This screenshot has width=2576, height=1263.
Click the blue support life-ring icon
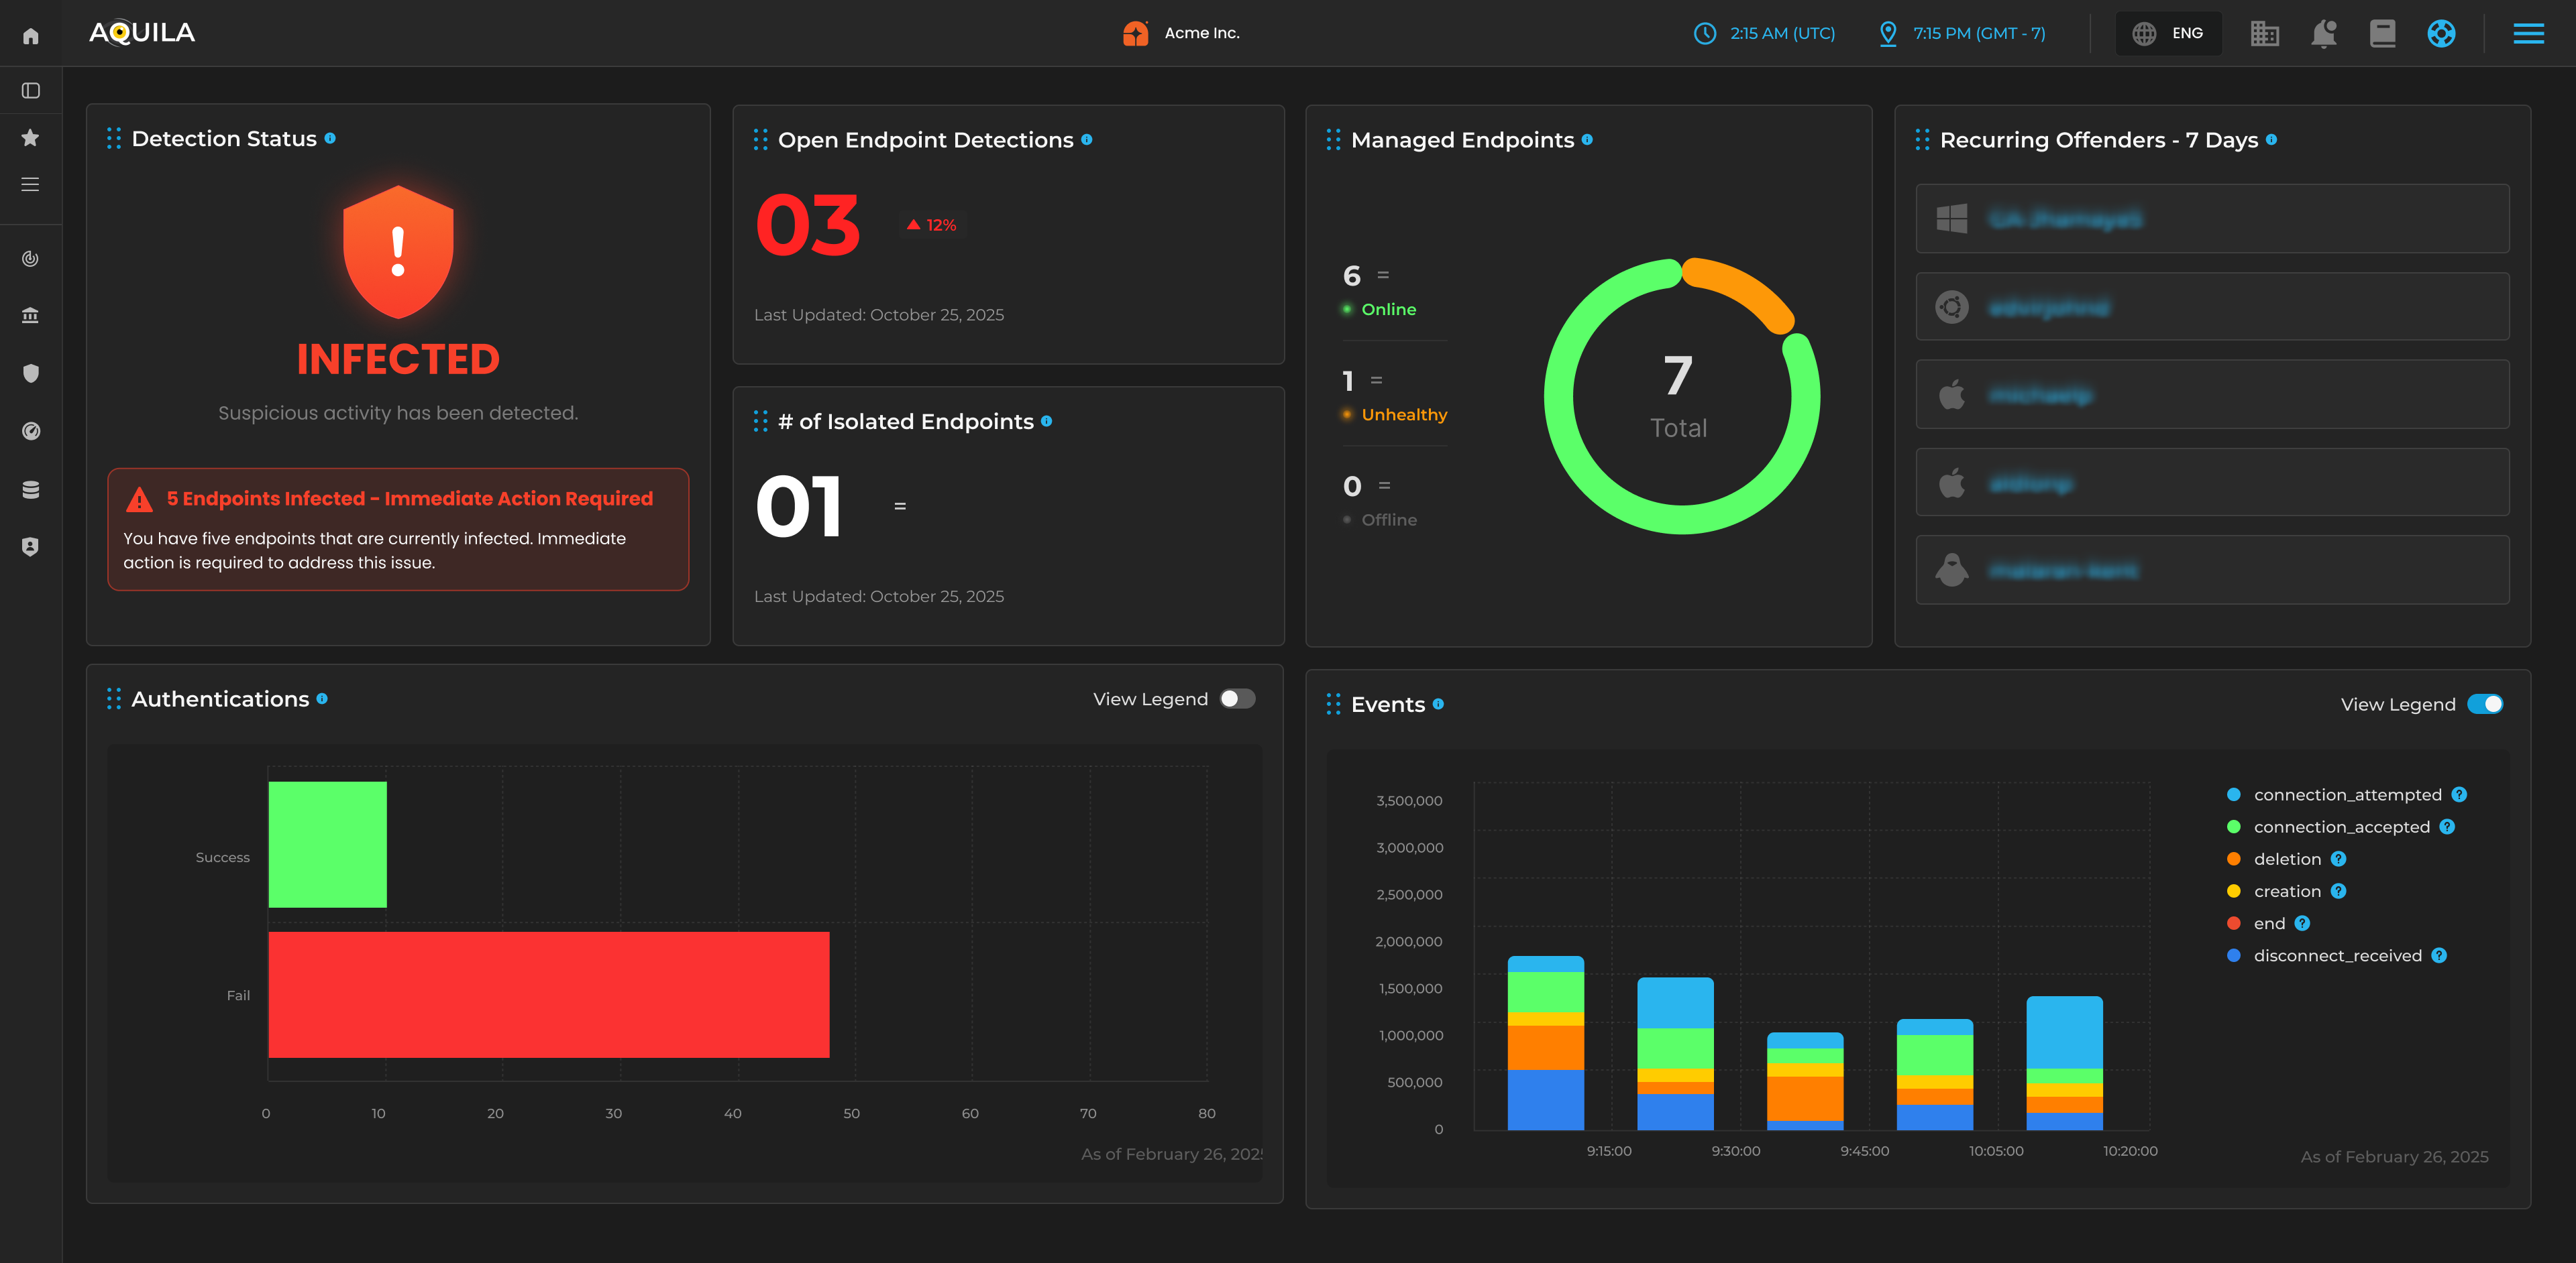pyautogui.click(x=2441, y=33)
